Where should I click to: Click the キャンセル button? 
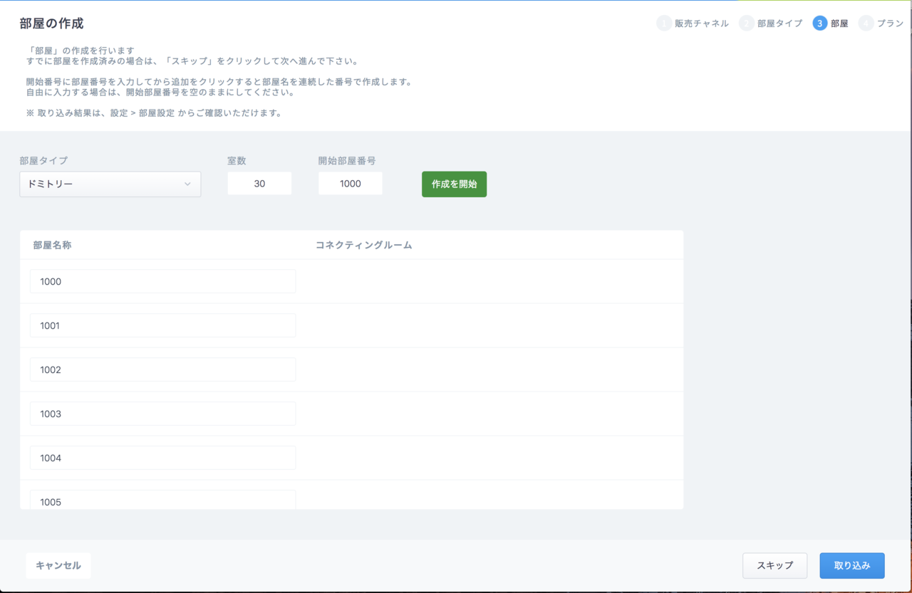[x=58, y=565]
